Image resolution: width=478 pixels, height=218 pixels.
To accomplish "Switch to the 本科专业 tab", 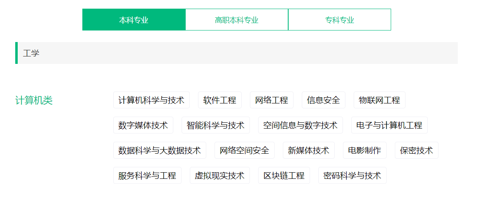I will pos(134,20).
